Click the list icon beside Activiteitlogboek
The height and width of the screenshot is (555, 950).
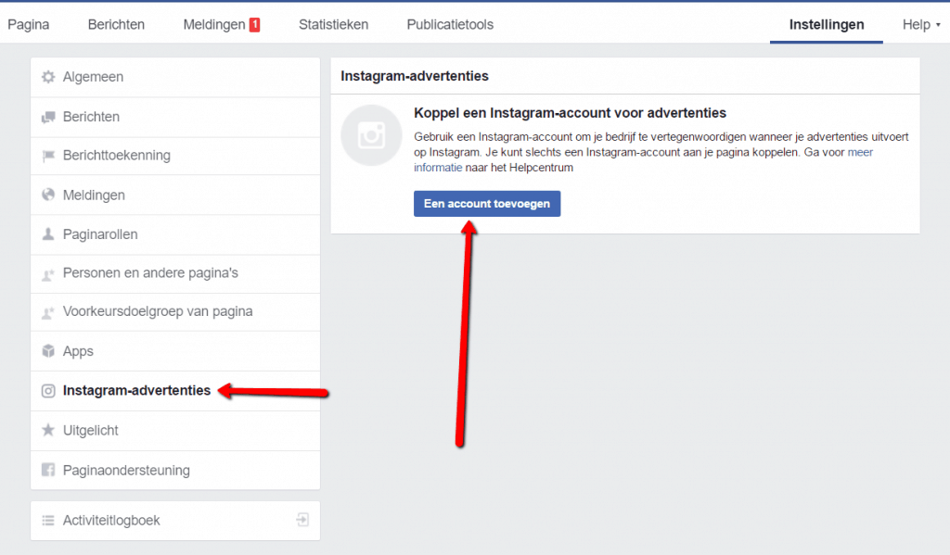47,520
